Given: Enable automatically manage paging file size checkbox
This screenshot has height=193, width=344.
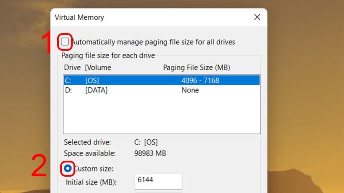Looking at the screenshot, I should point(65,42).
